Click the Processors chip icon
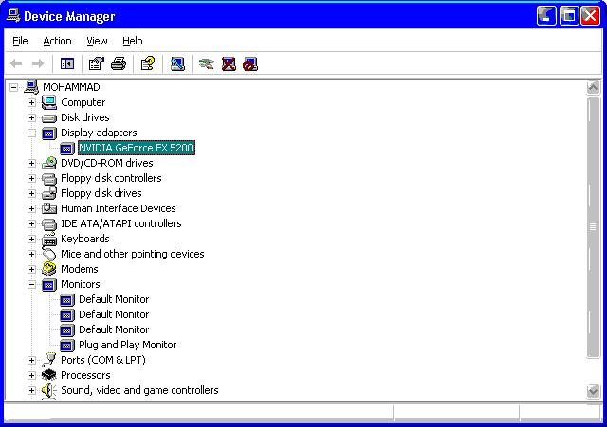607x427 pixels. point(49,375)
